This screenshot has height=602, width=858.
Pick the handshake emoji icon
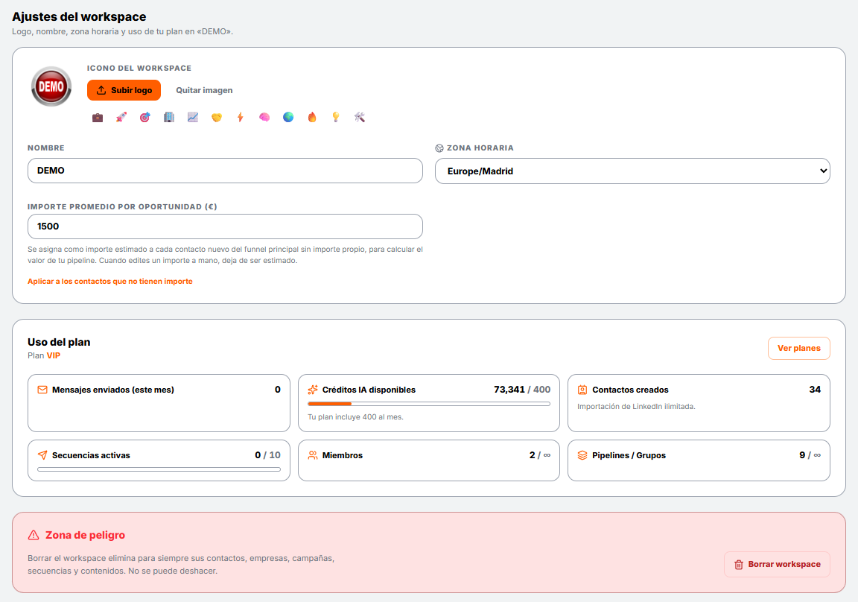coord(217,117)
